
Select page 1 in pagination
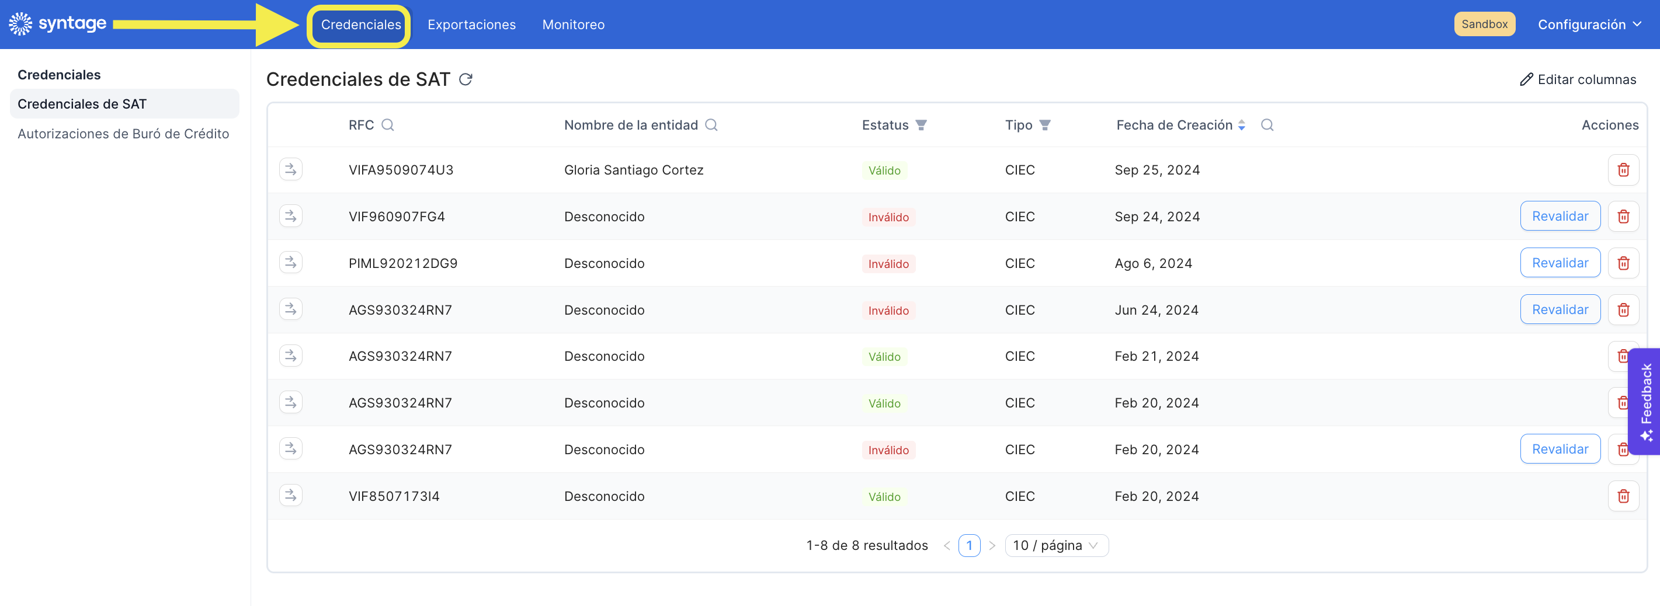(968, 545)
